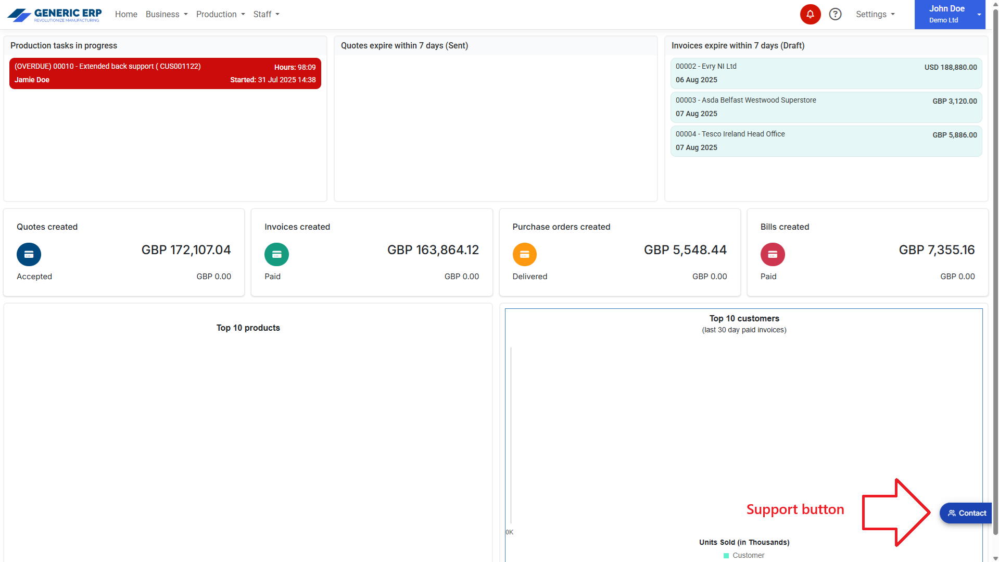Image resolution: width=999 pixels, height=562 pixels.
Task: Open overdue task Extended back support
Action: pos(165,73)
